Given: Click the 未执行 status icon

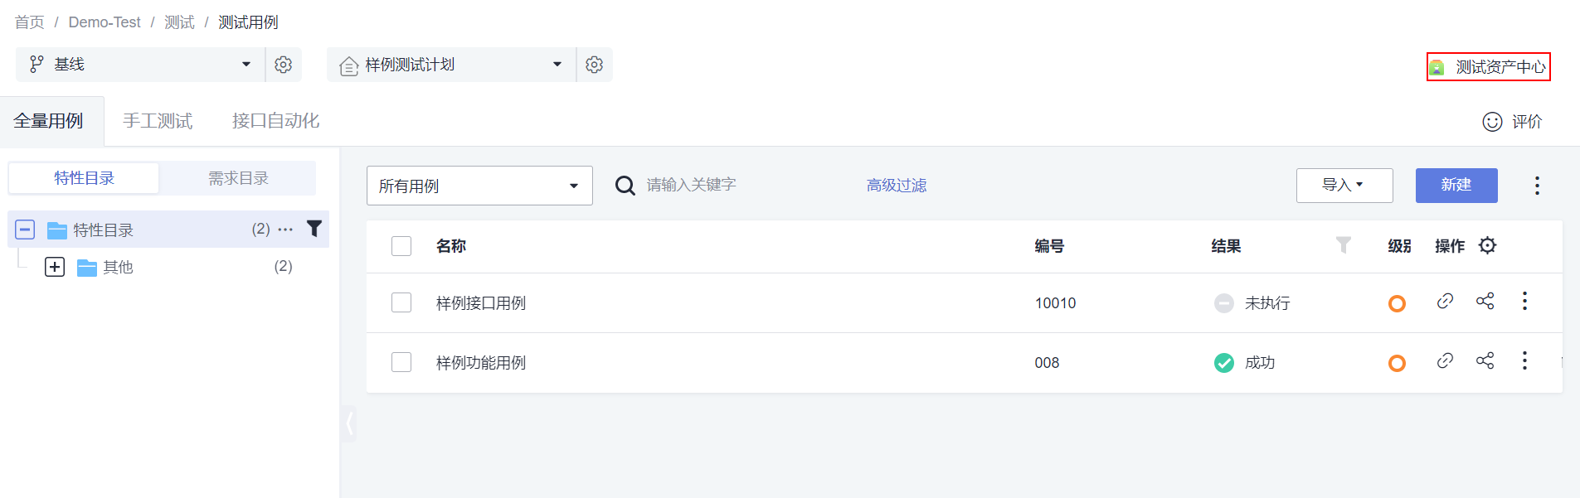Looking at the screenshot, I should click(x=1224, y=303).
